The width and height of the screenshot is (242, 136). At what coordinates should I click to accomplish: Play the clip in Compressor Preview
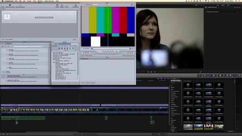coord(108,52)
